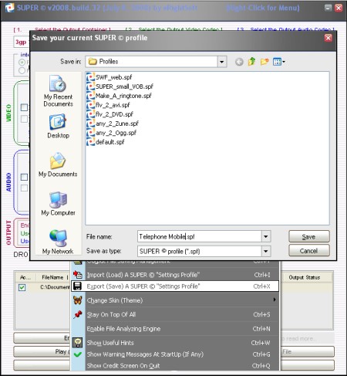The height and width of the screenshot is (376, 347).
Task: Click the flv_2_DVD.spf file icon
Action: 90,114
